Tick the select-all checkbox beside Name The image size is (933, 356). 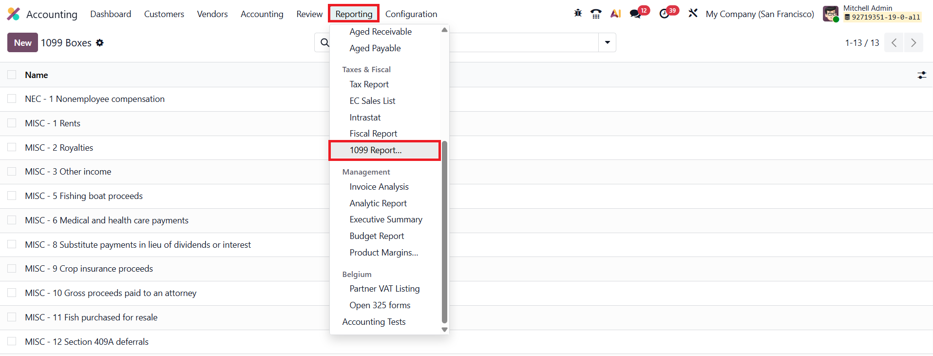[x=12, y=75]
